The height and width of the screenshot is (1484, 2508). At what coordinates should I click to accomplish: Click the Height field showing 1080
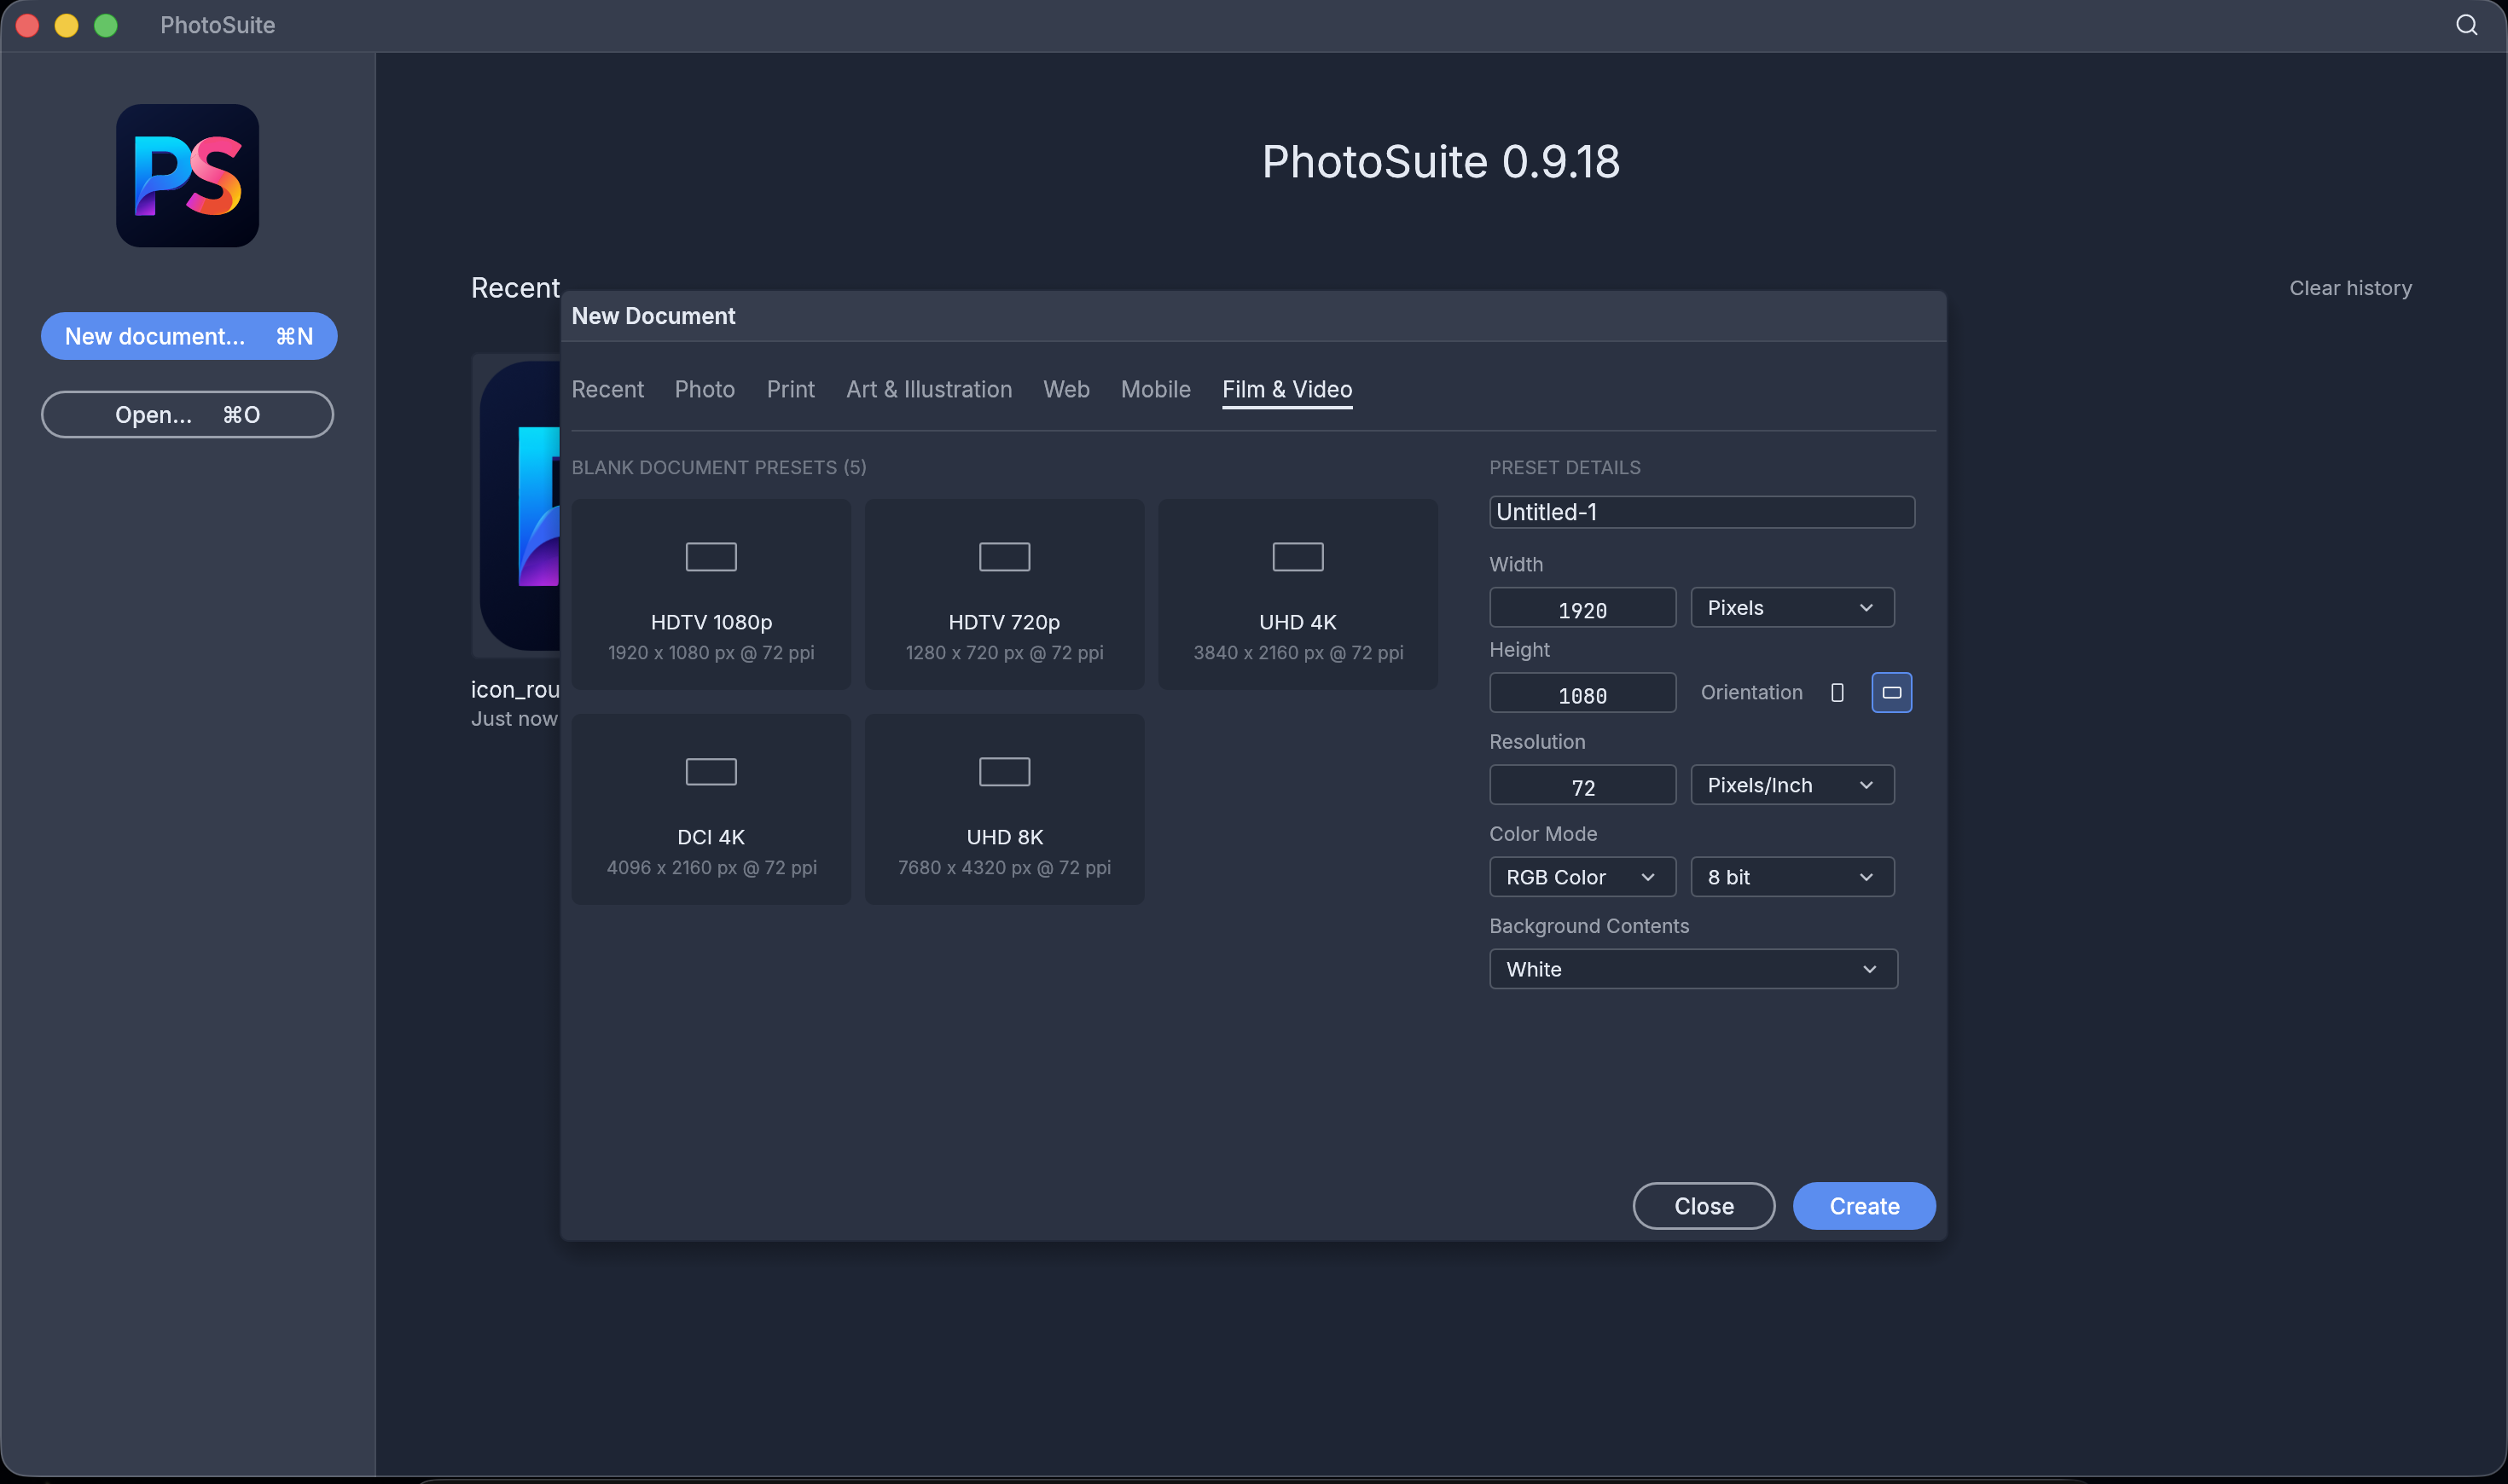(x=1582, y=693)
